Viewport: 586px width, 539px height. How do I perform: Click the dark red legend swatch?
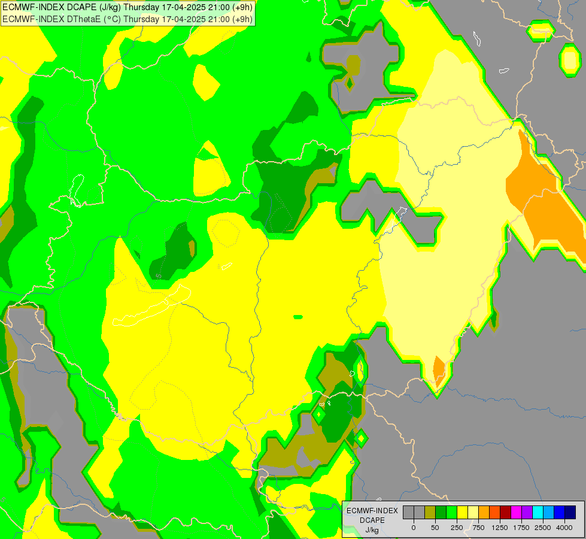[506, 512]
